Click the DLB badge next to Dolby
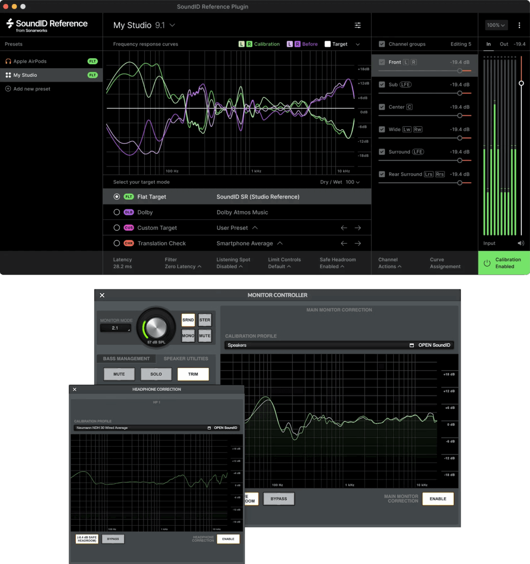 pos(129,212)
